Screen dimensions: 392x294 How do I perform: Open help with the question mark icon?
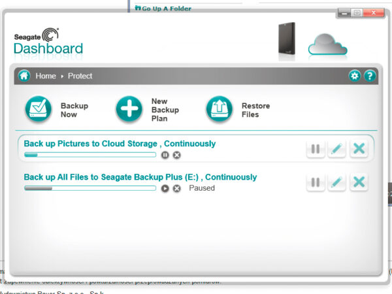click(369, 76)
